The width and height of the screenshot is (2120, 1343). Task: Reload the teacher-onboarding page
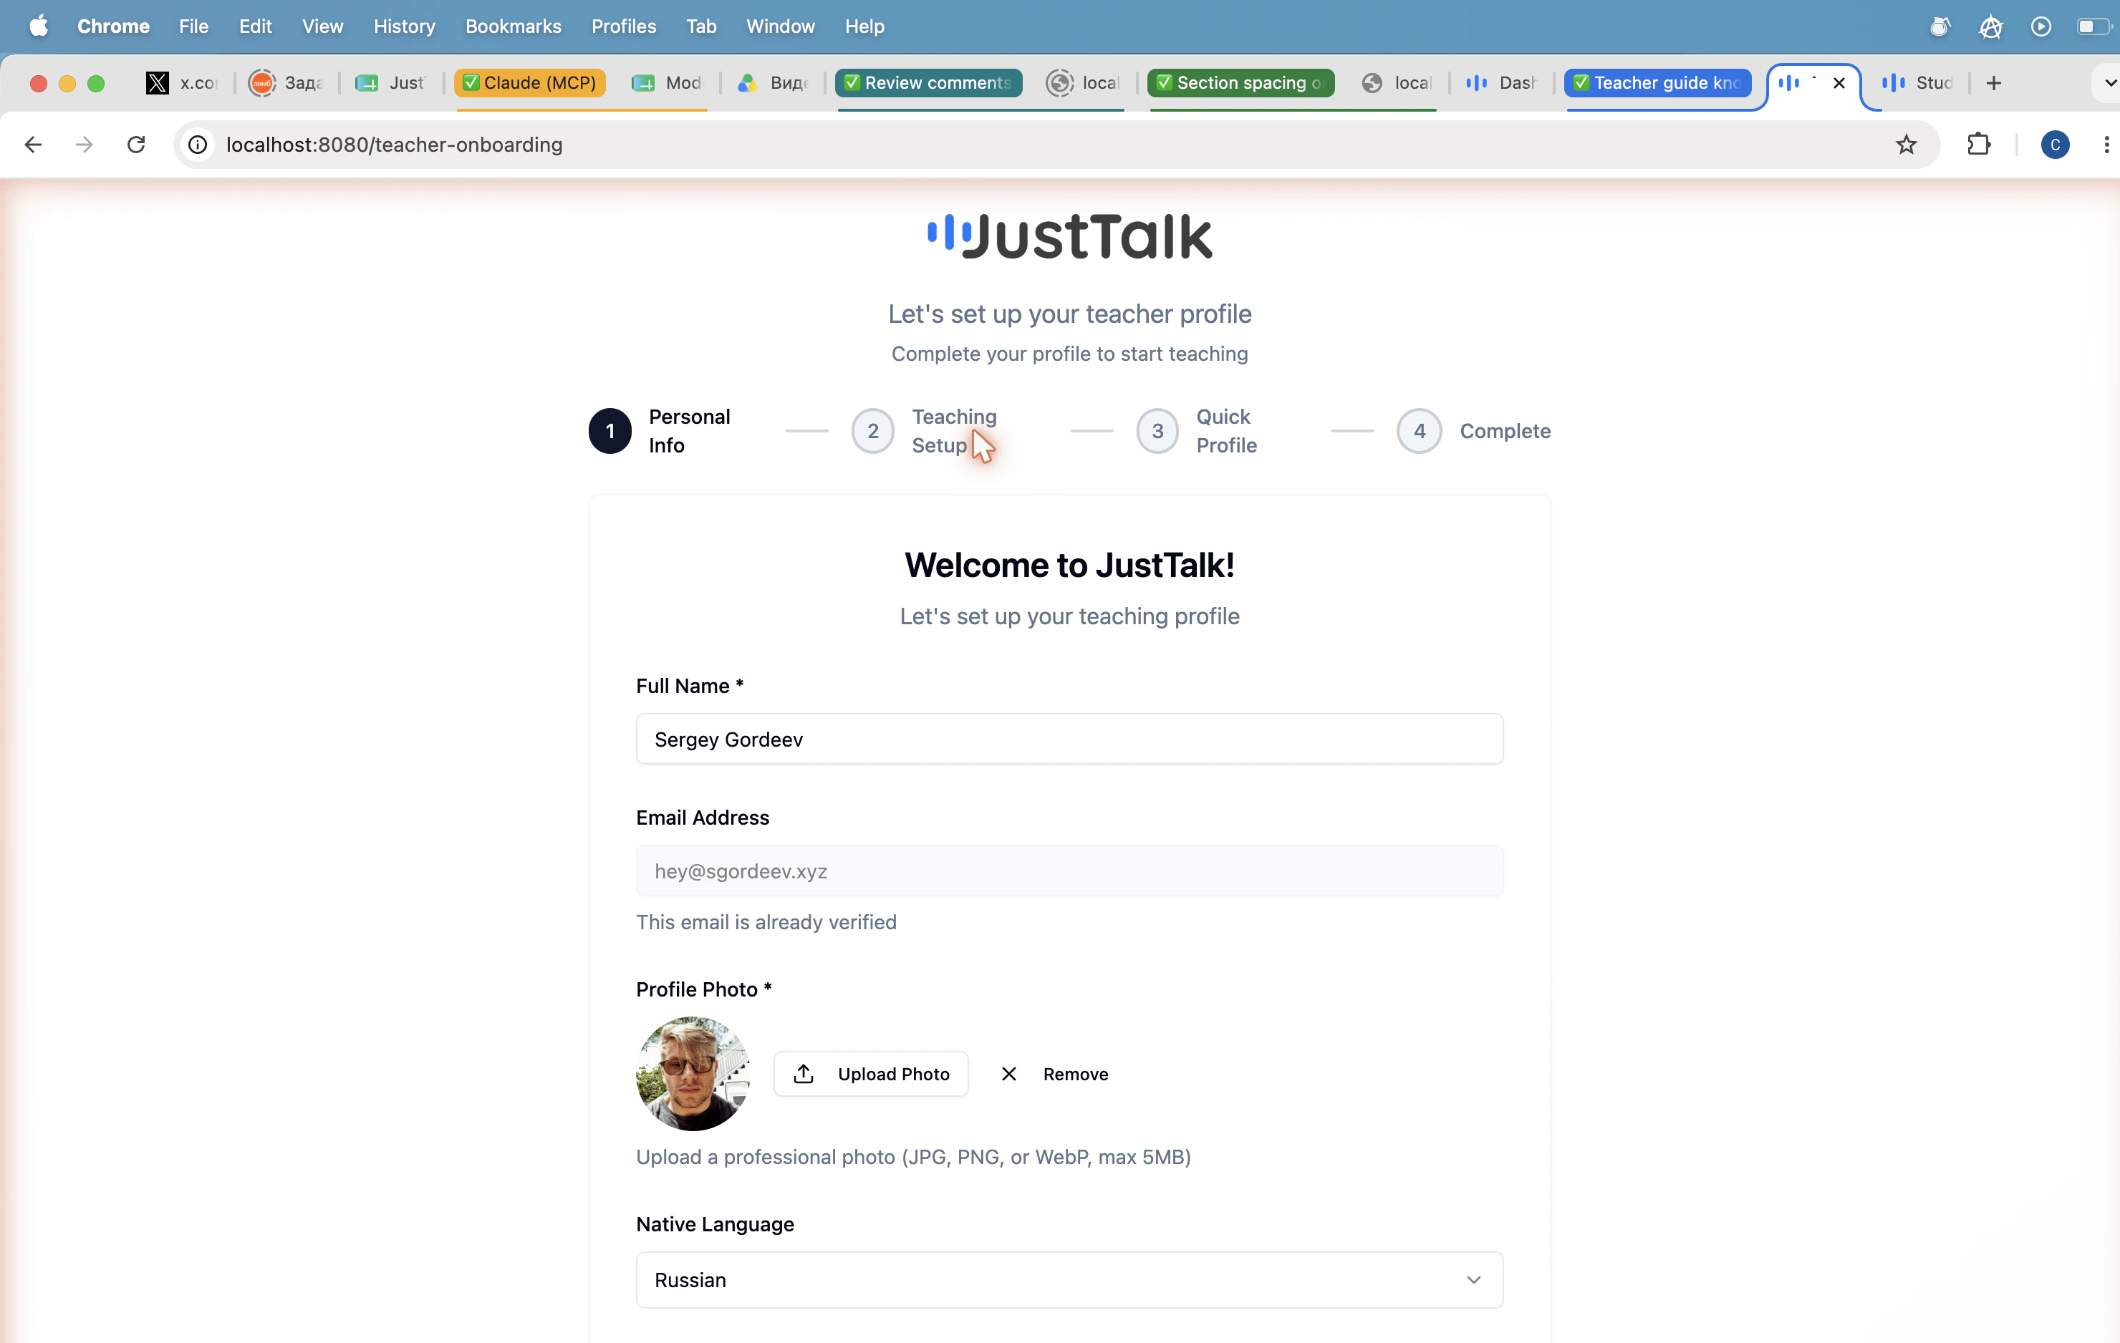(x=135, y=145)
